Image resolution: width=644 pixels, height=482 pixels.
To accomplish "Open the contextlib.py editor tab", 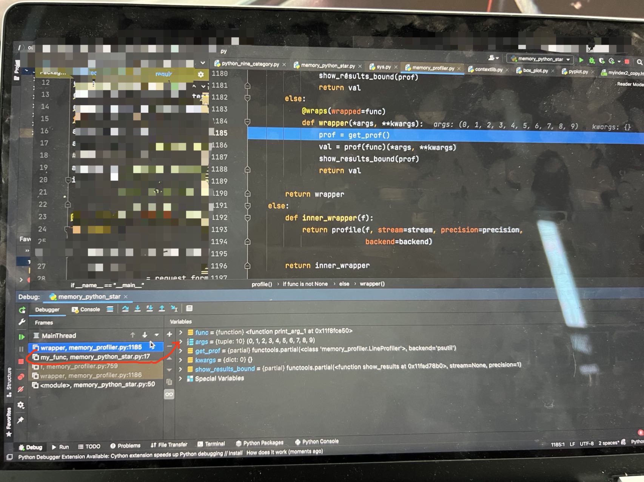I will click(x=488, y=69).
